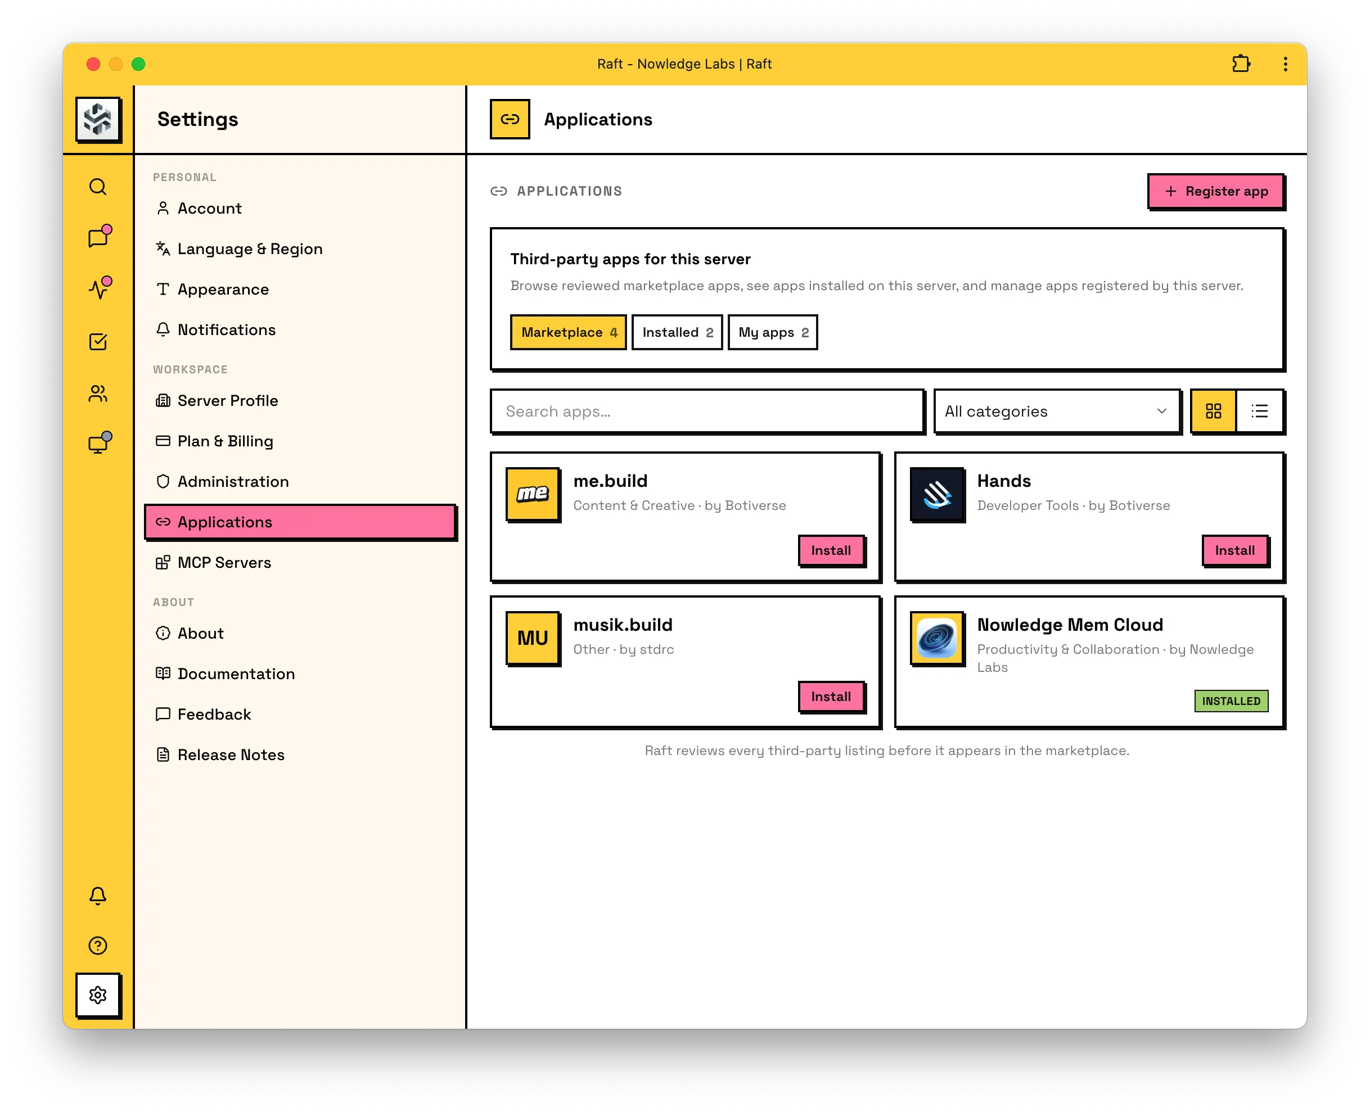Click the extensions puzzle icon in title bar
1370x1112 pixels.
(1241, 64)
